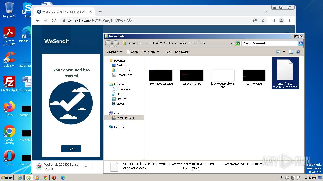Image resolution: width=323 pixels, height=181 pixels.
Task: Toggle the preview pane icon
Action: point(291,52)
